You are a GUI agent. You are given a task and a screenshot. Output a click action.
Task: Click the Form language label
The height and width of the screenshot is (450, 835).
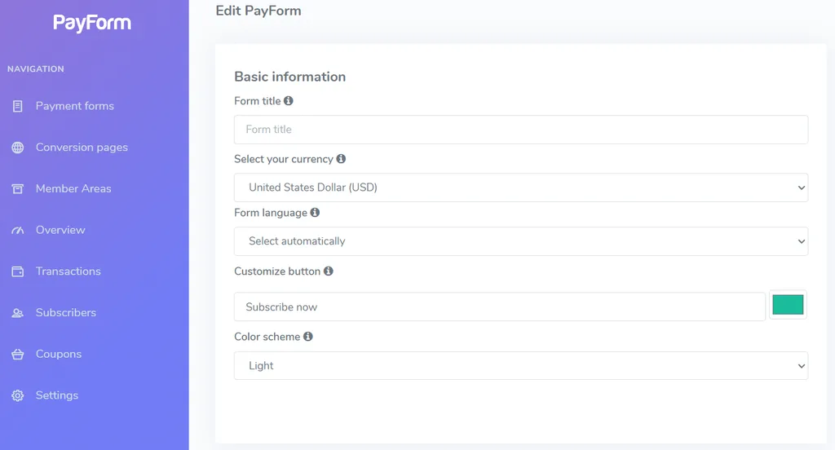[271, 213]
